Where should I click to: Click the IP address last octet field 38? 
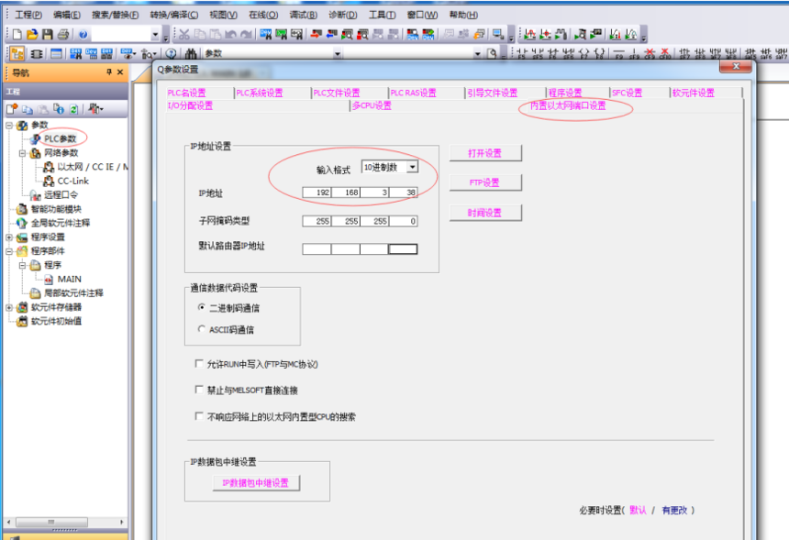pos(403,193)
